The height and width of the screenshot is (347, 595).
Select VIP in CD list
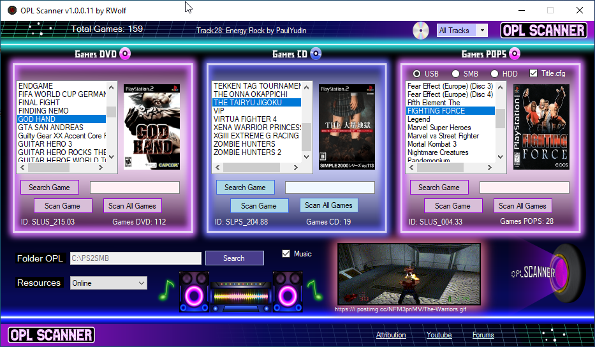[219, 111]
